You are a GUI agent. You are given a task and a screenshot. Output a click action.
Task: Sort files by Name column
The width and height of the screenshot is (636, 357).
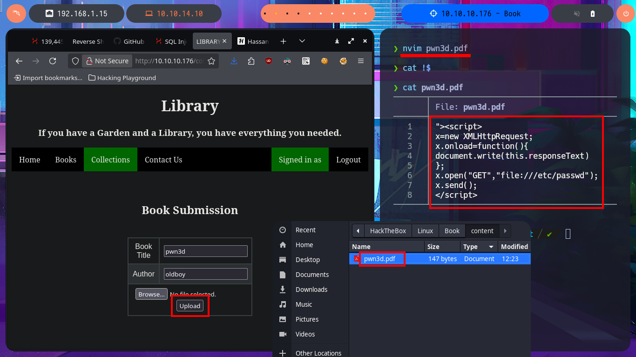386,247
